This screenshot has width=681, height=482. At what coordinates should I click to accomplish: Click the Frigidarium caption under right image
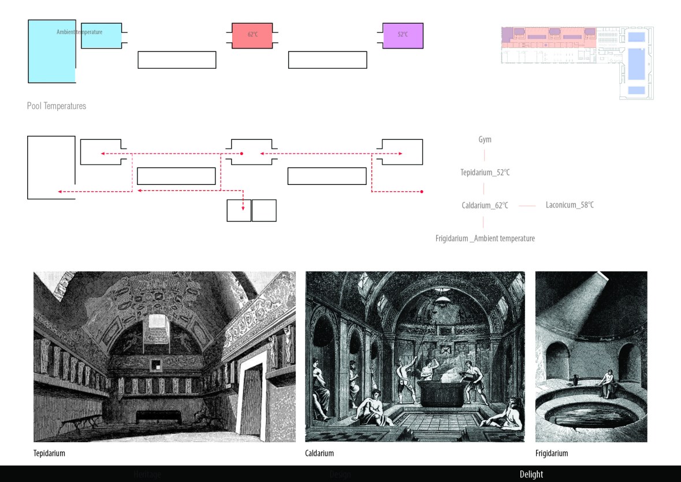pos(552,454)
